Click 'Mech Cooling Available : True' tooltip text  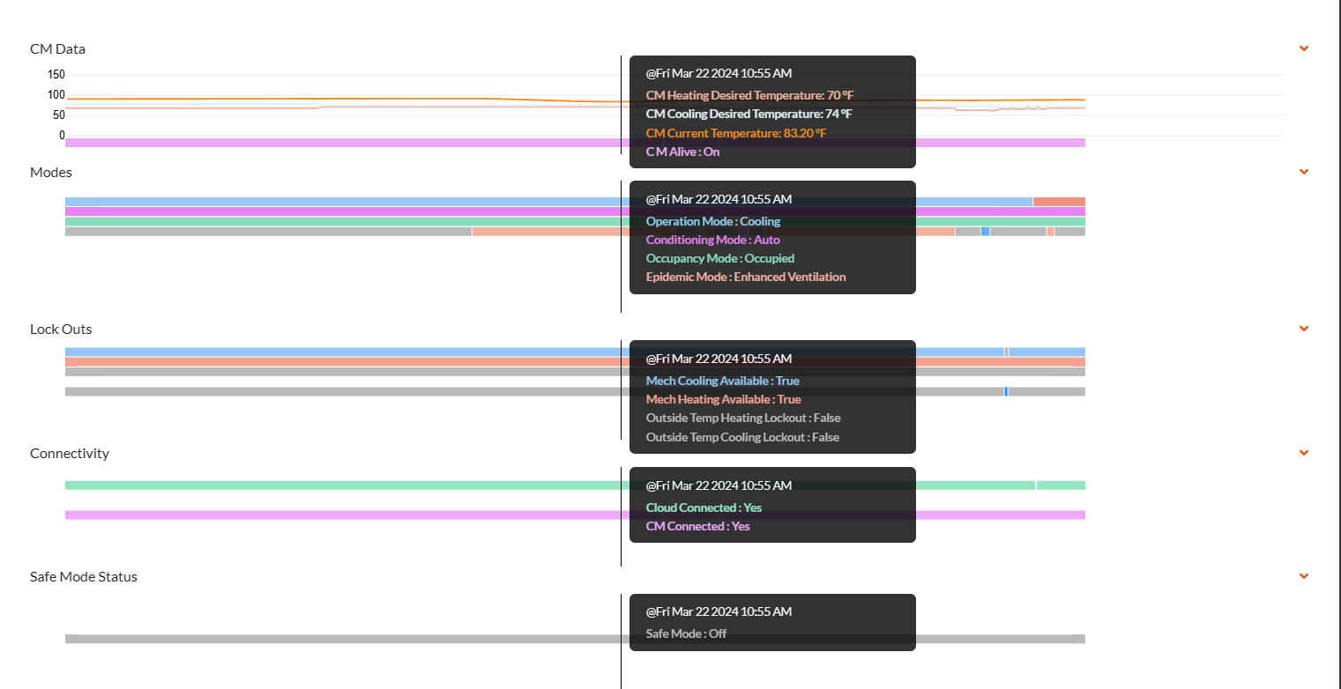(723, 381)
